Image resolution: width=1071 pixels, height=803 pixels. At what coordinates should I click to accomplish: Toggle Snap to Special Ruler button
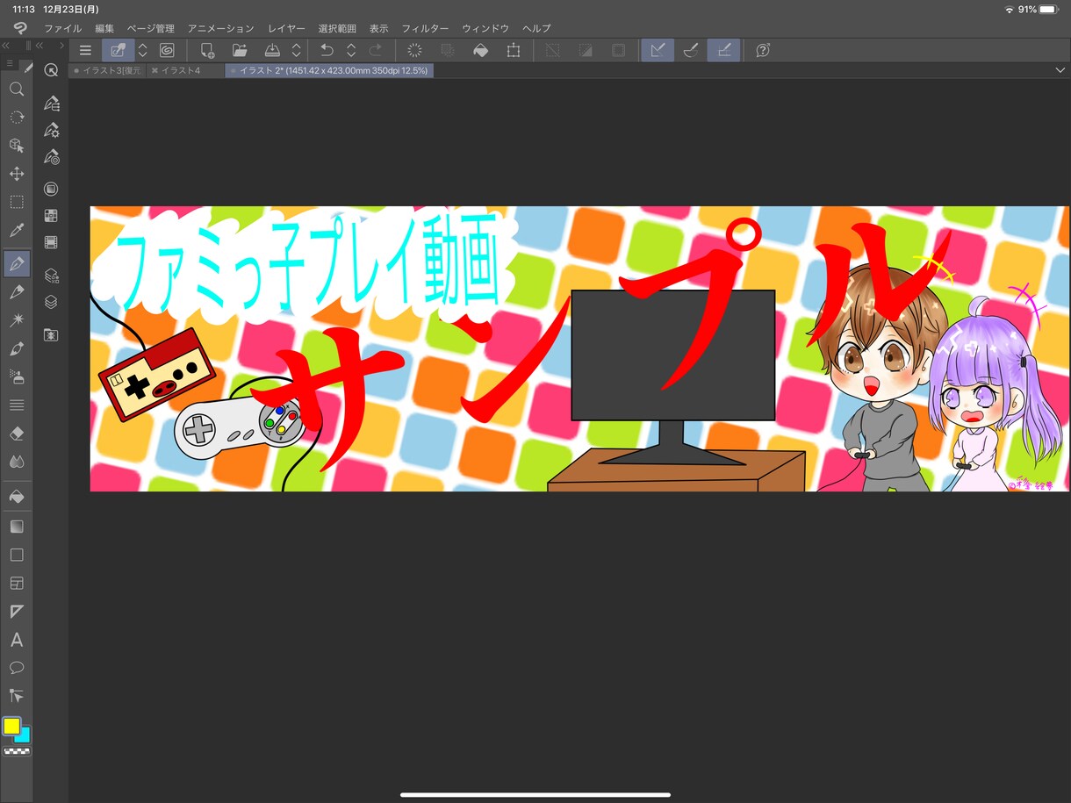click(691, 50)
